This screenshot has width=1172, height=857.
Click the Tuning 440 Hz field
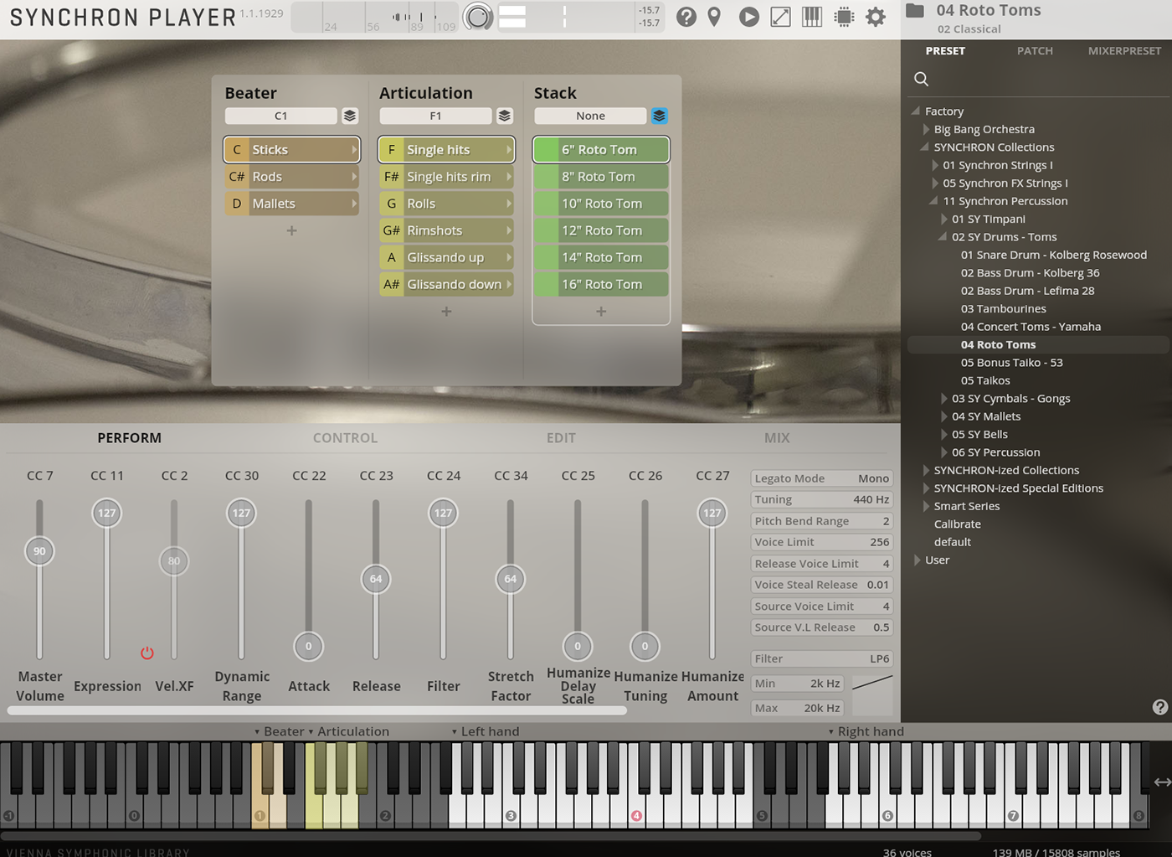point(822,499)
